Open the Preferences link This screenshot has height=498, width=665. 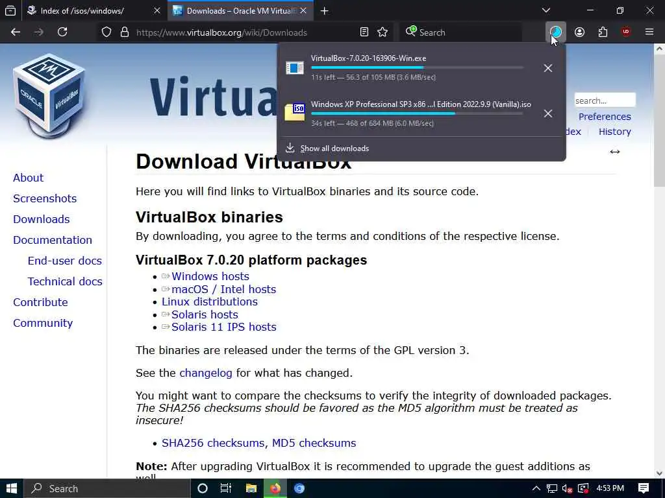605,117
